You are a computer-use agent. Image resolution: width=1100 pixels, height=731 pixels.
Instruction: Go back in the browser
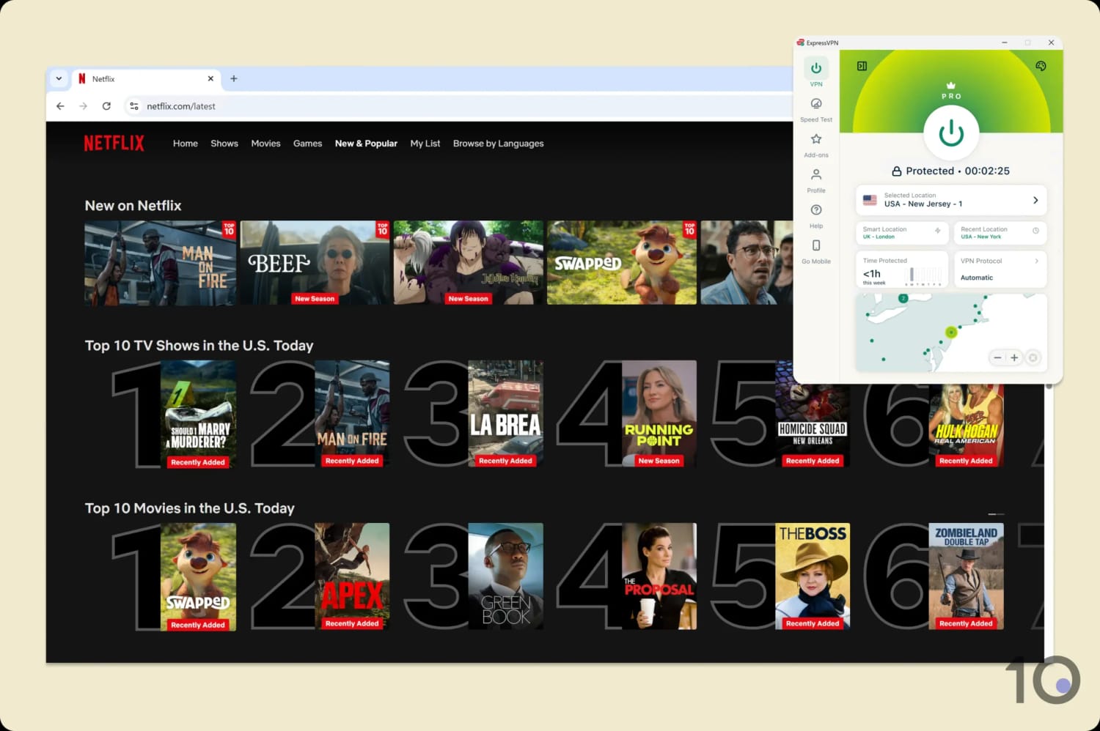[60, 106]
